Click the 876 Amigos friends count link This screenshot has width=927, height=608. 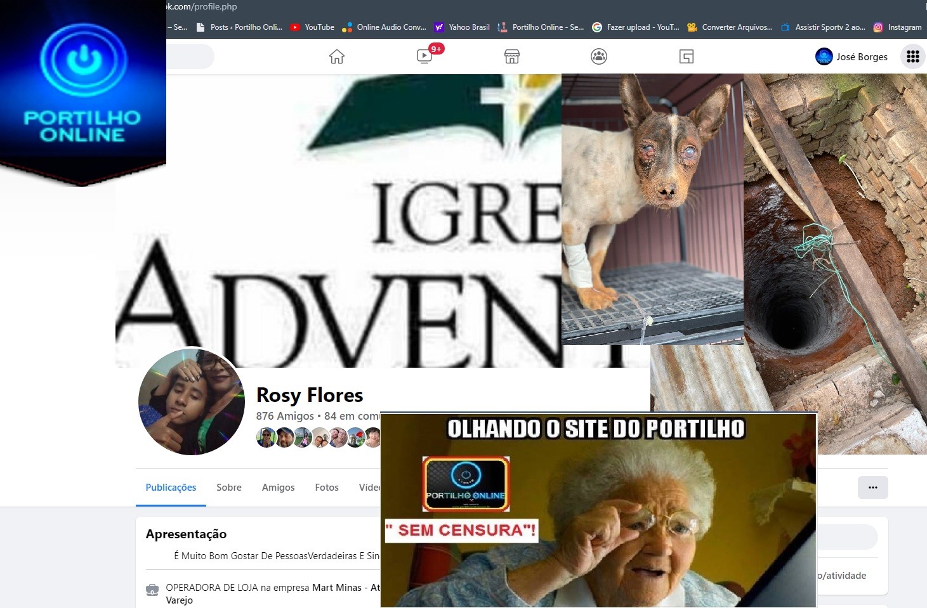point(285,416)
